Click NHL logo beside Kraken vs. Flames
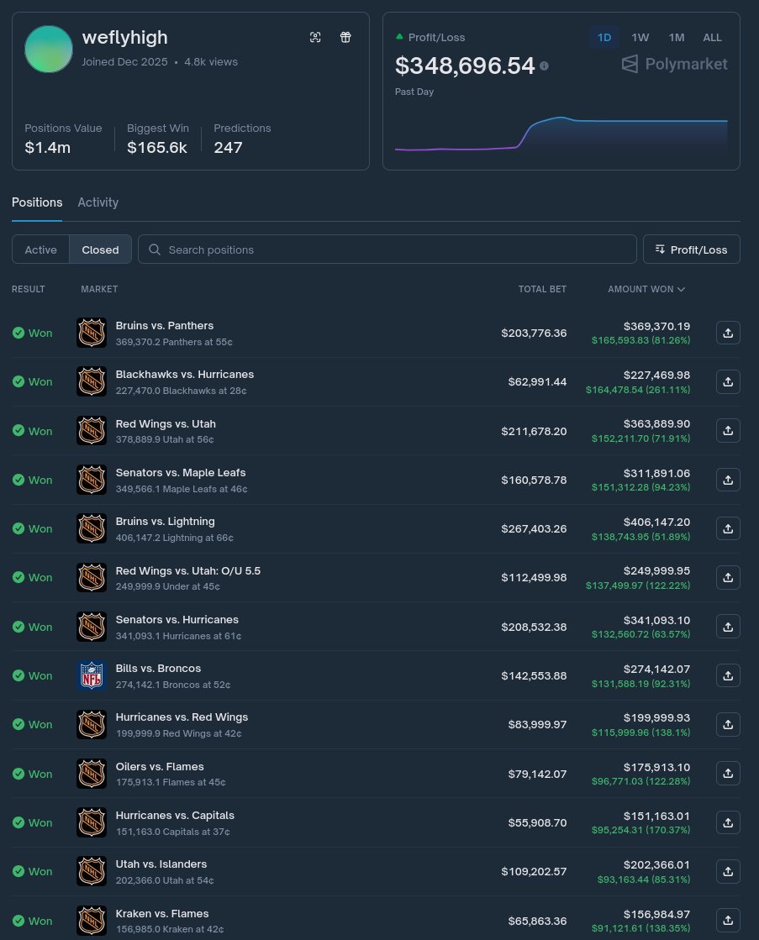 tap(92, 920)
